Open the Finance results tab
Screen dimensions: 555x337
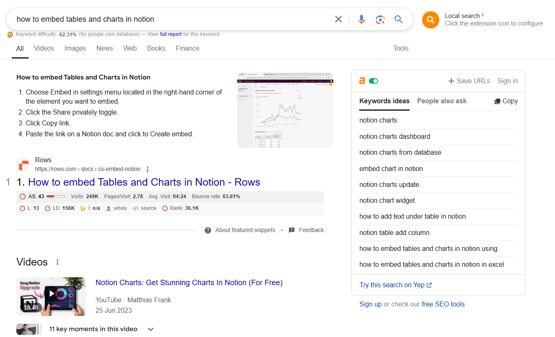[187, 49]
